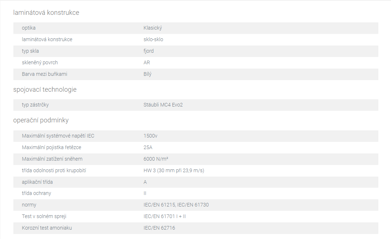Click the value 'Klasický'

point(153,28)
